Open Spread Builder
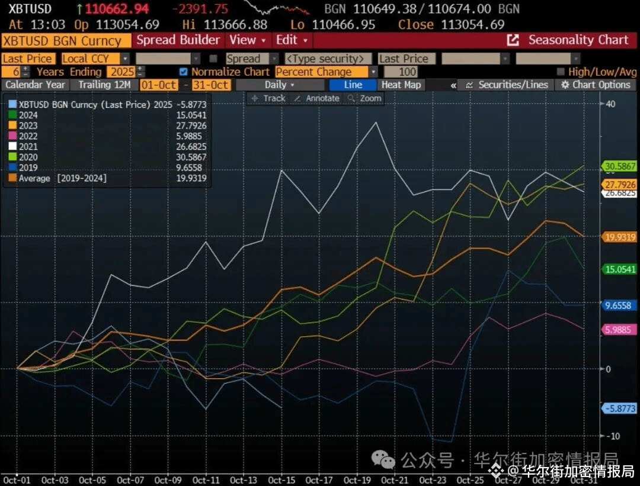The width and height of the screenshot is (640, 486). (178, 40)
